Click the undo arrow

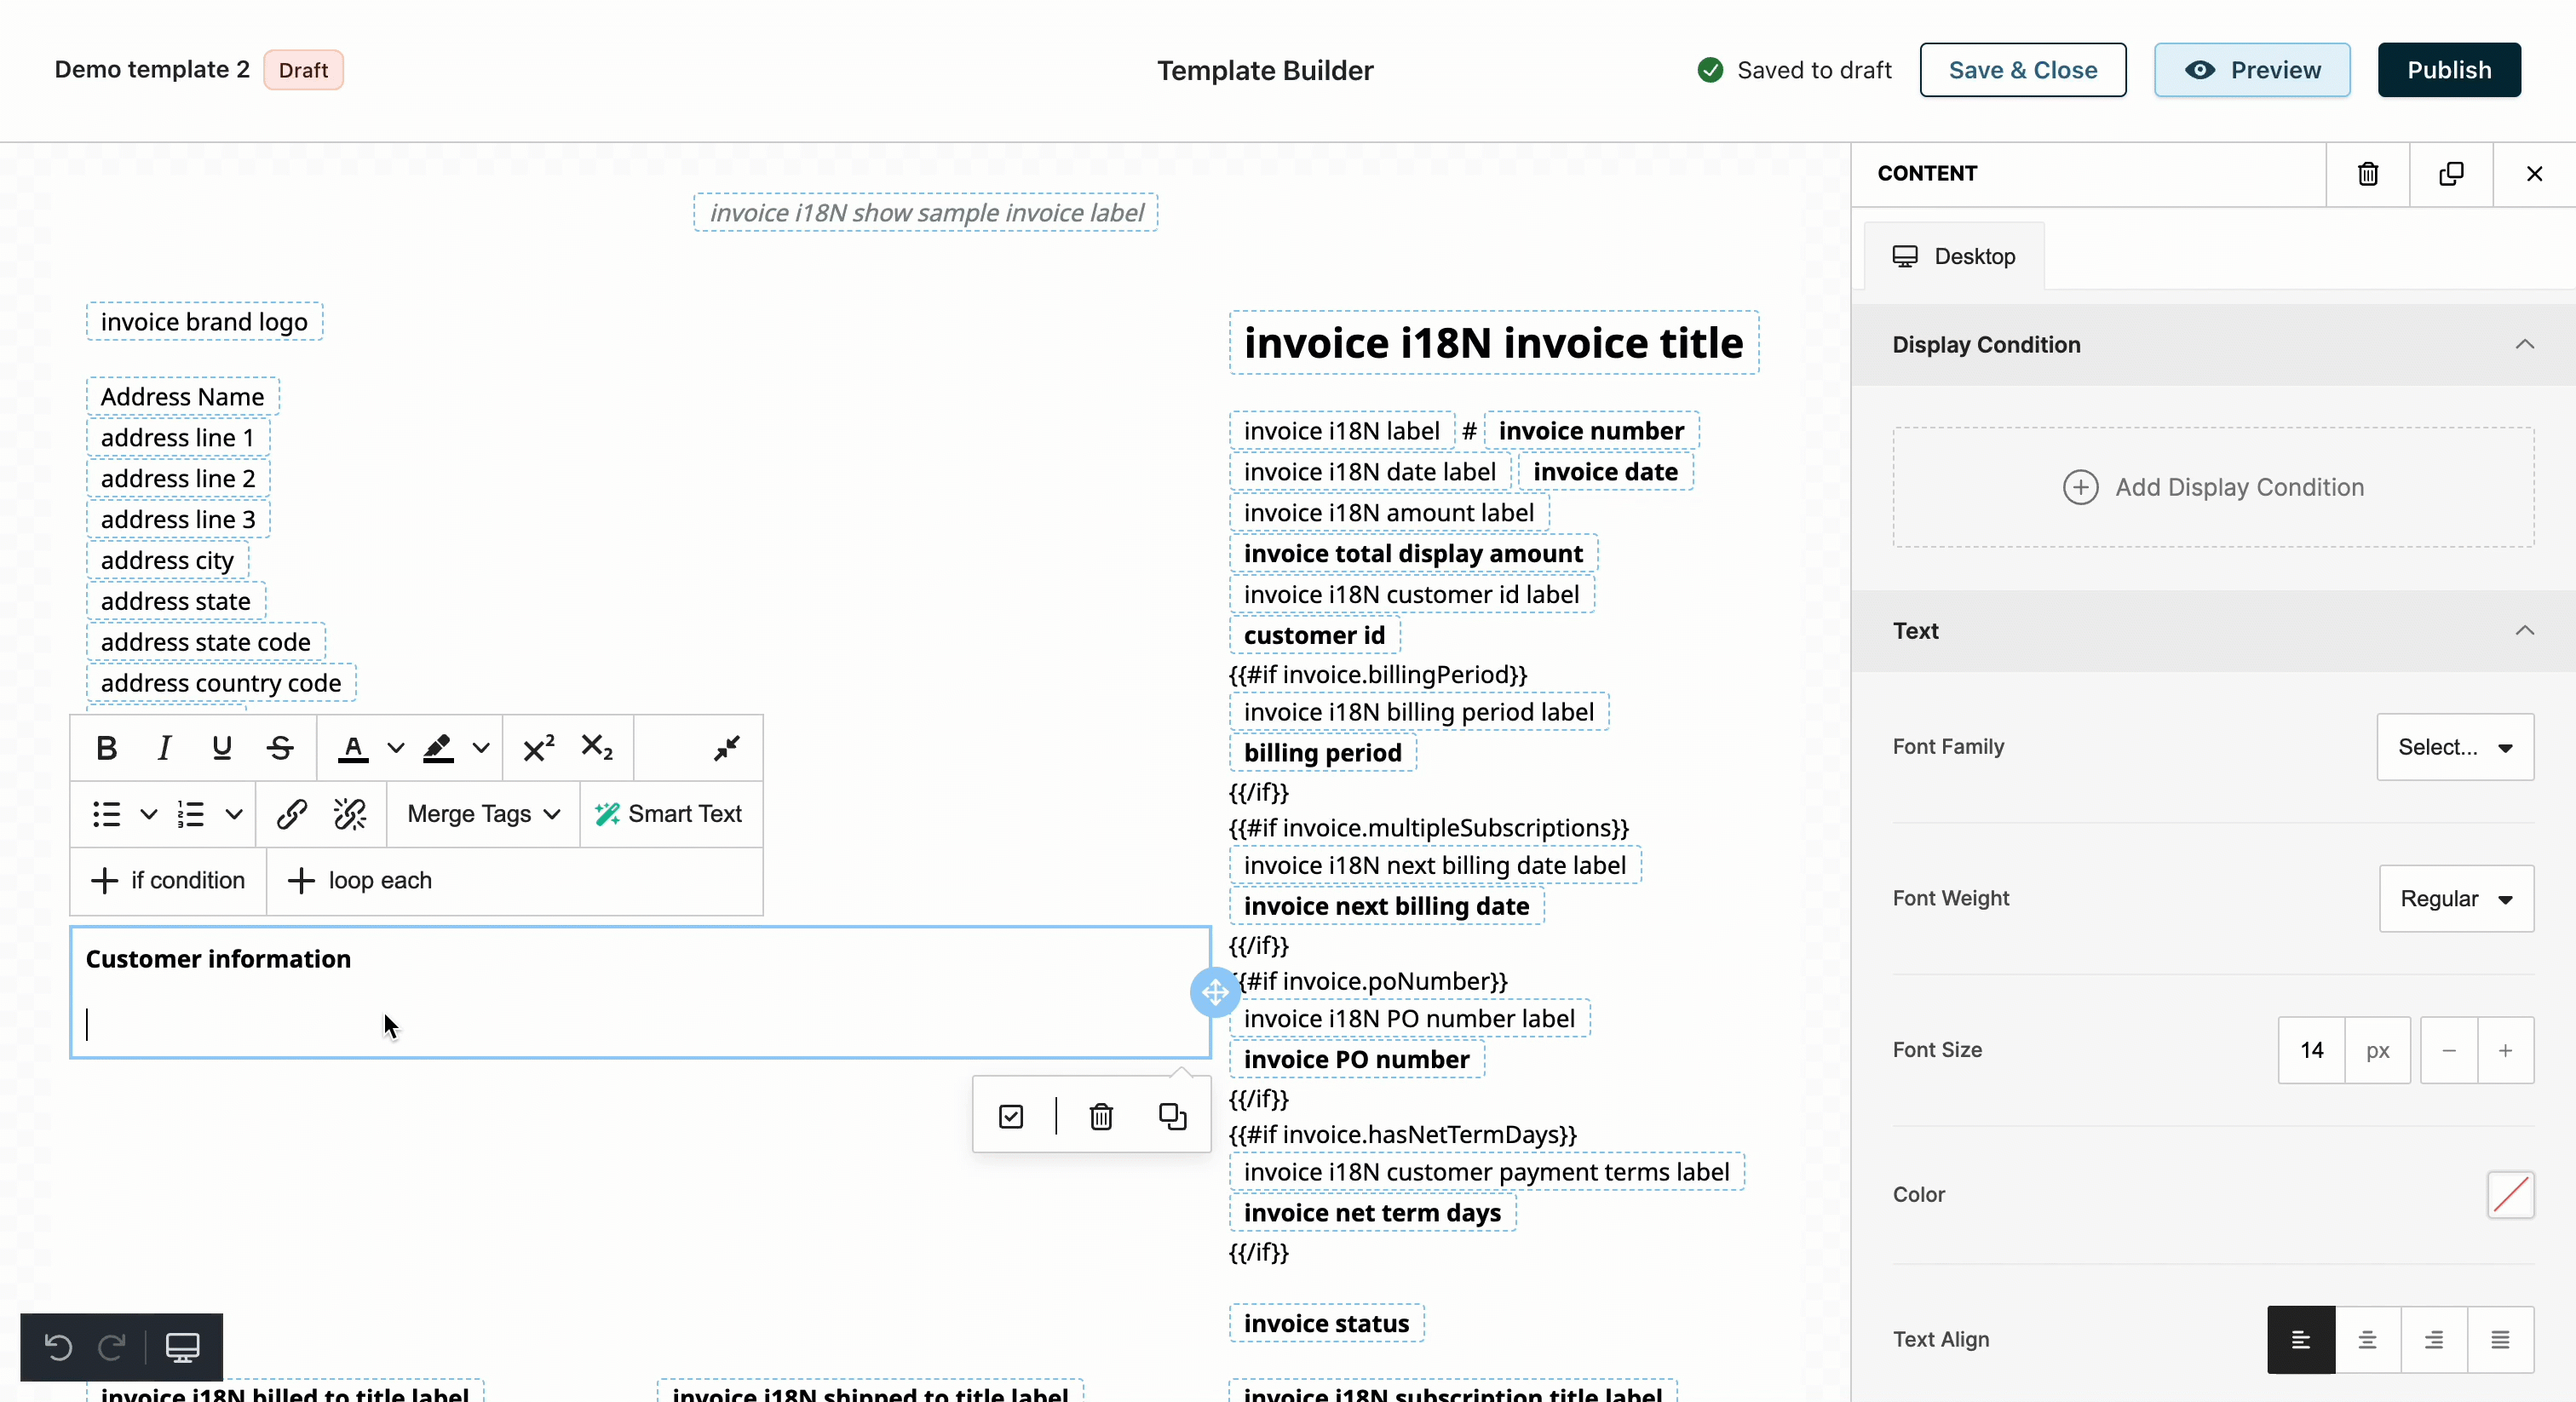(58, 1347)
